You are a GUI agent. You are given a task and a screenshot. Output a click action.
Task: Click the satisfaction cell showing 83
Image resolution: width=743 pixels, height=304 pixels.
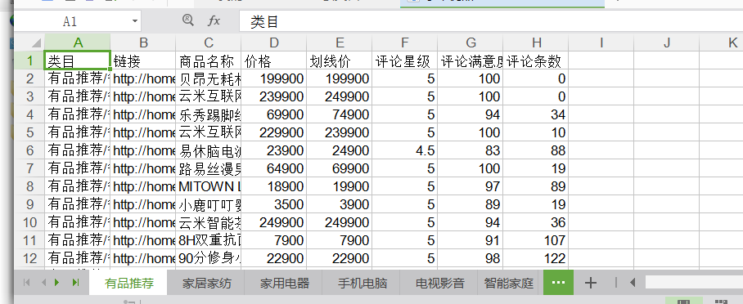[x=470, y=150]
